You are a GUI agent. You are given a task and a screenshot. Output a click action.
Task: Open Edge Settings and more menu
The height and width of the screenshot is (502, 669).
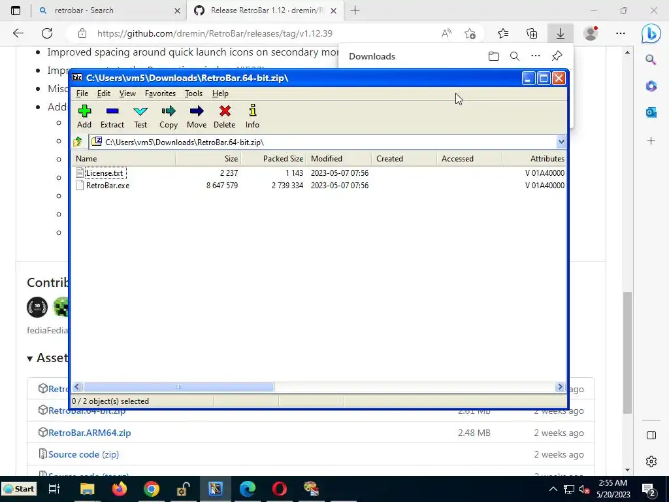621,33
